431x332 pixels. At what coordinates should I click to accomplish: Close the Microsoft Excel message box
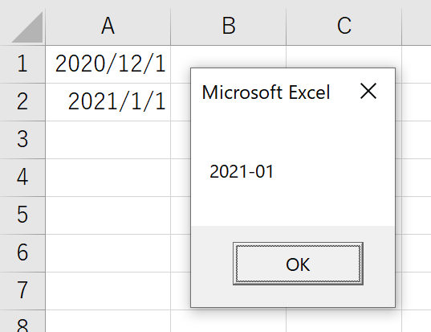coord(368,91)
